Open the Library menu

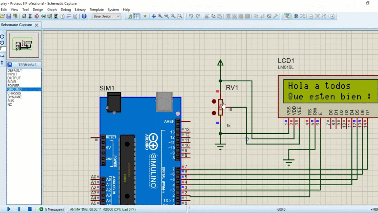(x=80, y=10)
